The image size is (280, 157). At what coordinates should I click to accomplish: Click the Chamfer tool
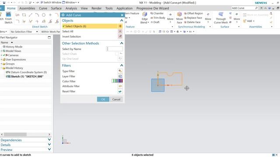tap(157, 14)
